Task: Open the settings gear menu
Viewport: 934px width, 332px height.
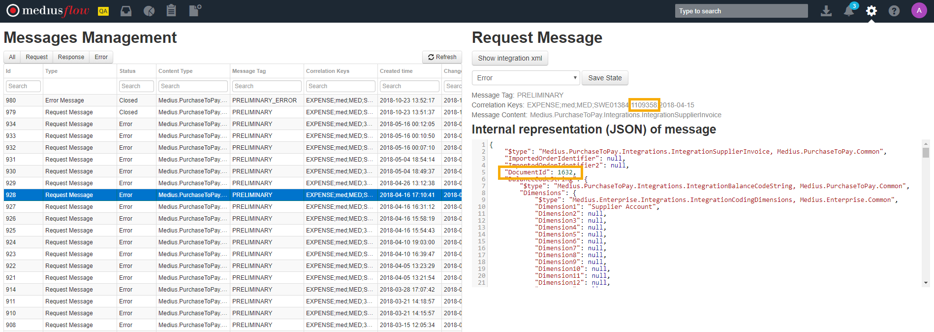Action: click(872, 11)
